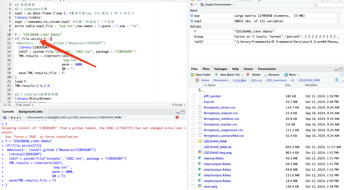Tick the checkbox for diff_symbol

coord(193,96)
